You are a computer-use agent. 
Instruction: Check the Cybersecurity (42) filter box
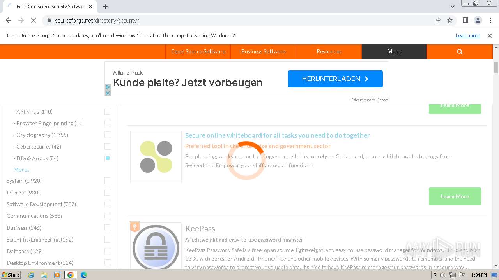108,147
